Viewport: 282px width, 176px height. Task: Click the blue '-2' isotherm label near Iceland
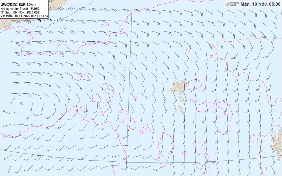41,27
